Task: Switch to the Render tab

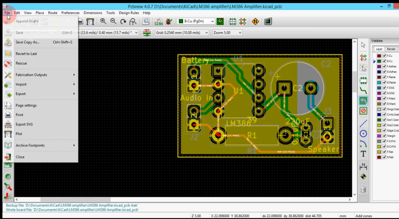Action: 391,49
